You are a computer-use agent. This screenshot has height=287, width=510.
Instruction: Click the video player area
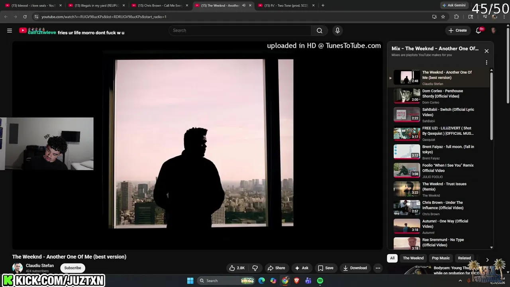click(x=197, y=145)
